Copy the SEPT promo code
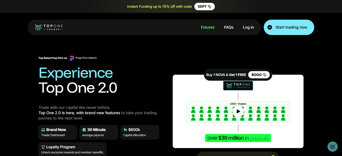 (x=204, y=7)
